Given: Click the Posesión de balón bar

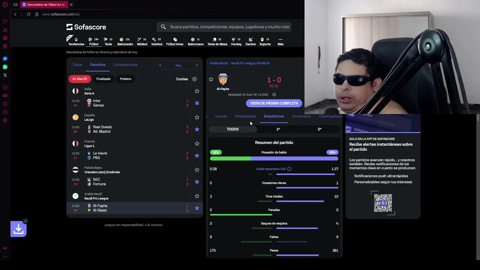Looking at the screenshot, I should pyautogui.click(x=274, y=159).
